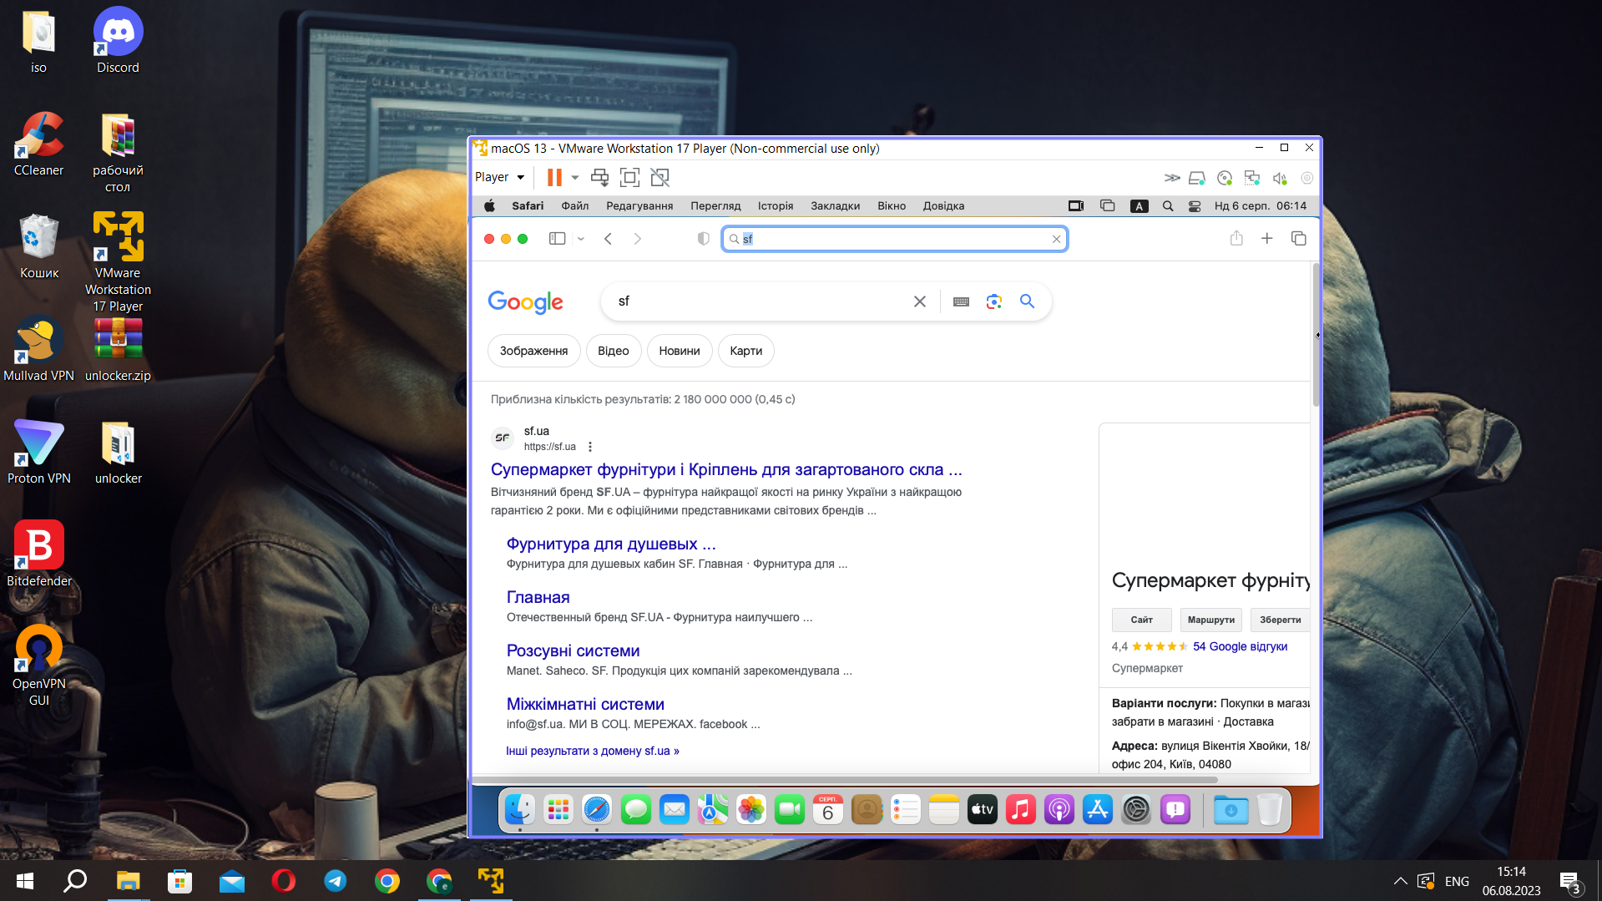Screen dimensions: 1602x901
Task: Click the VMware hard disk device icon
Action: (1197, 178)
